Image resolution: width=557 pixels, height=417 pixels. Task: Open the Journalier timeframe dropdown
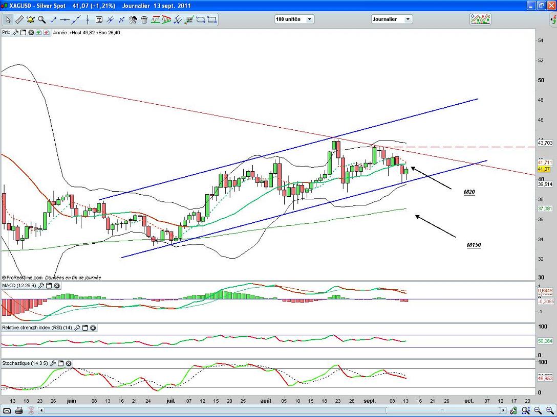click(x=392, y=19)
